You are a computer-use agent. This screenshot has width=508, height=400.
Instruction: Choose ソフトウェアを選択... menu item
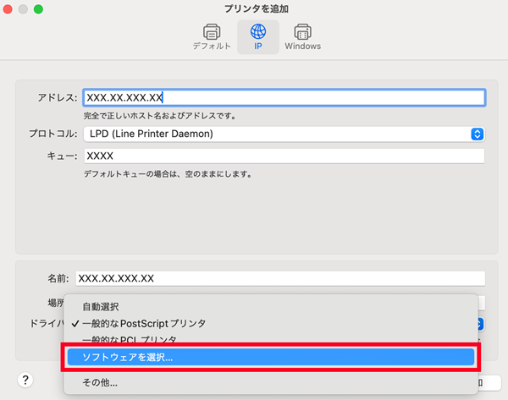tap(271, 358)
